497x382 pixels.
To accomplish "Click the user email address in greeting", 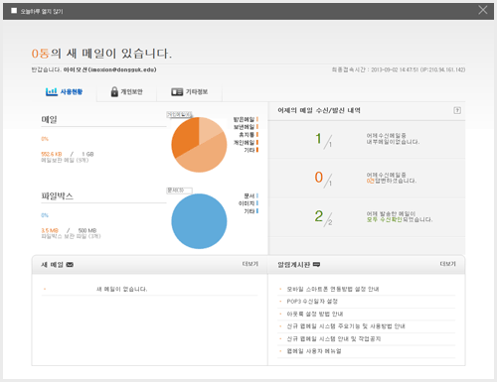I will (x=122, y=69).
